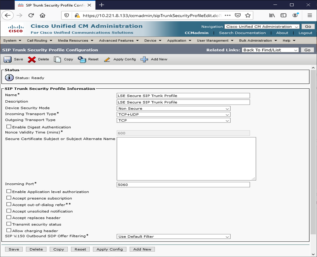Viewport: 317px width, 257px height.
Task: Click the Add New plus icon
Action: (x=144, y=59)
